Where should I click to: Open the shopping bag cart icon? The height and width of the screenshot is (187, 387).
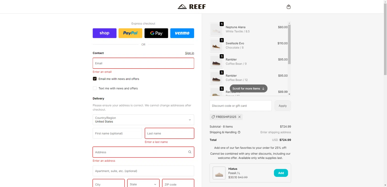click(x=288, y=7)
